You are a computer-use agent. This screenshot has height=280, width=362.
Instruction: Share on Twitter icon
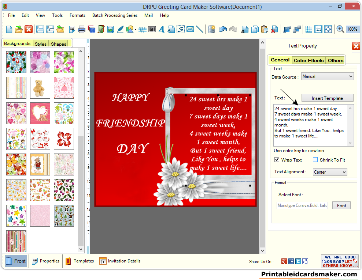point(298,261)
